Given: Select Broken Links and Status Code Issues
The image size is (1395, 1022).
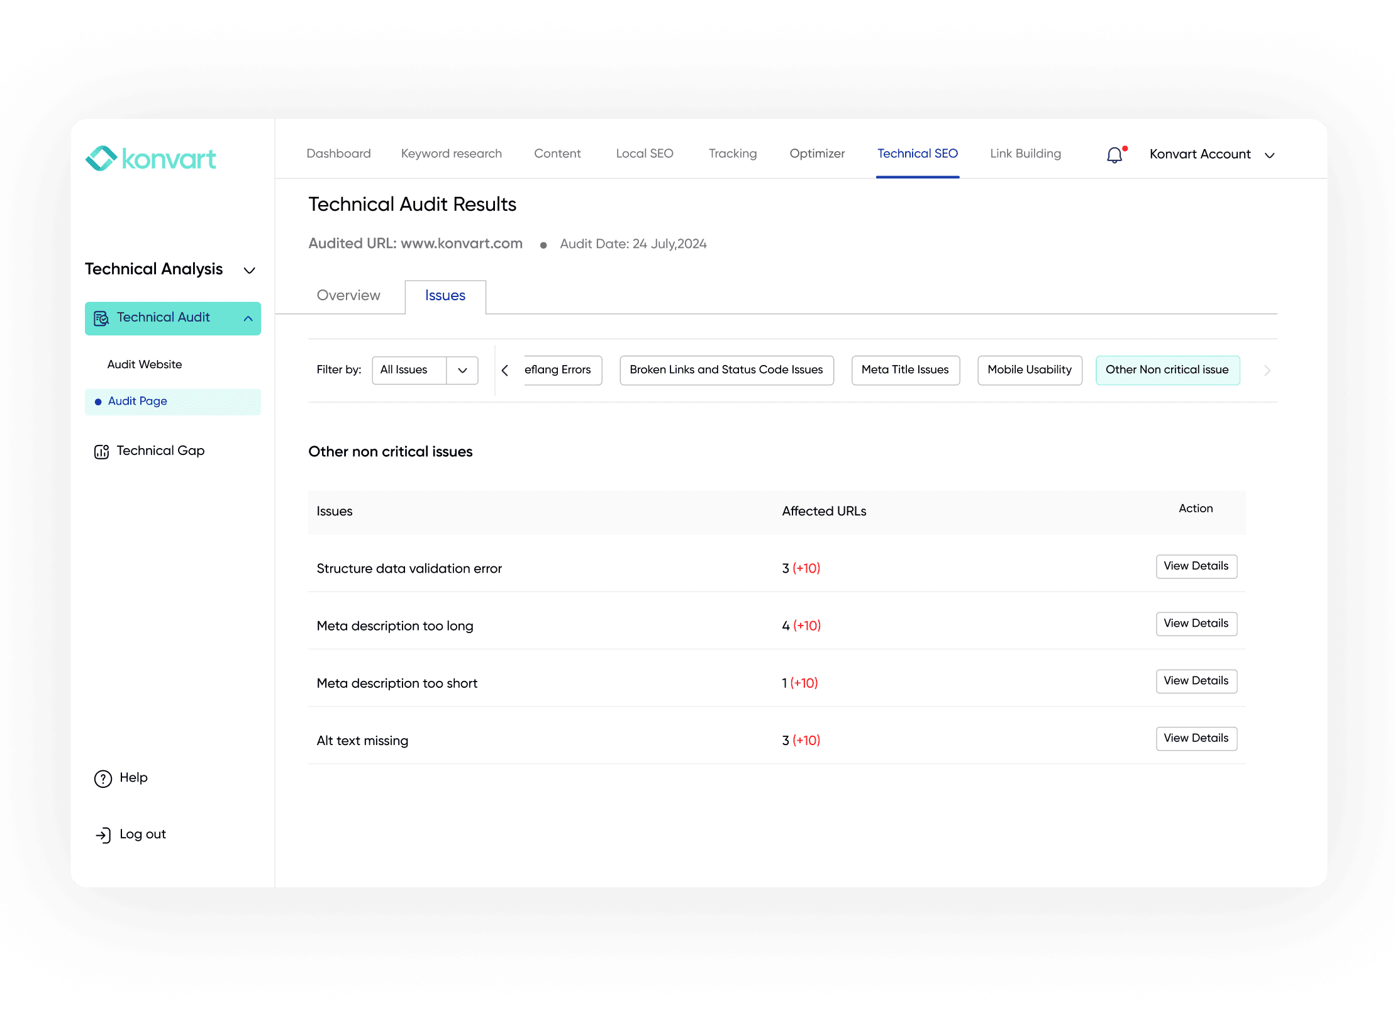Looking at the screenshot, I should click(x=726, y=370).
